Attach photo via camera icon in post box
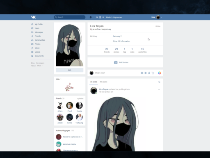 click(x=142, y=73)
